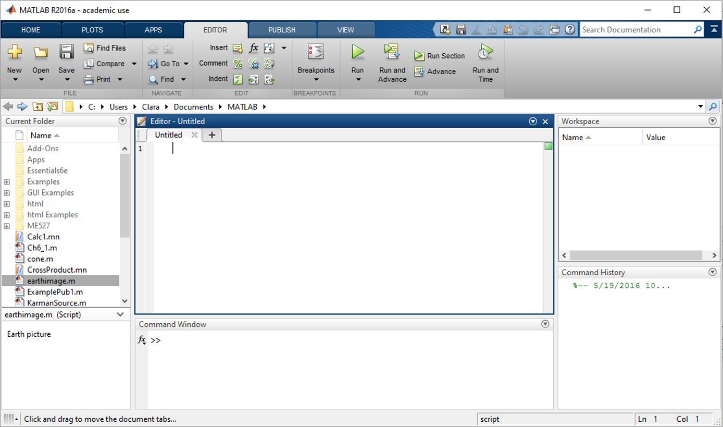Open the Current Folder panel actions menu
This screenshot has height=427, width=723.
tap(122, 121)
